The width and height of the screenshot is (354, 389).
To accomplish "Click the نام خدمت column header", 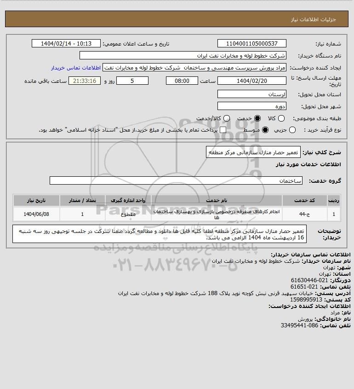I will coord(217,200).
